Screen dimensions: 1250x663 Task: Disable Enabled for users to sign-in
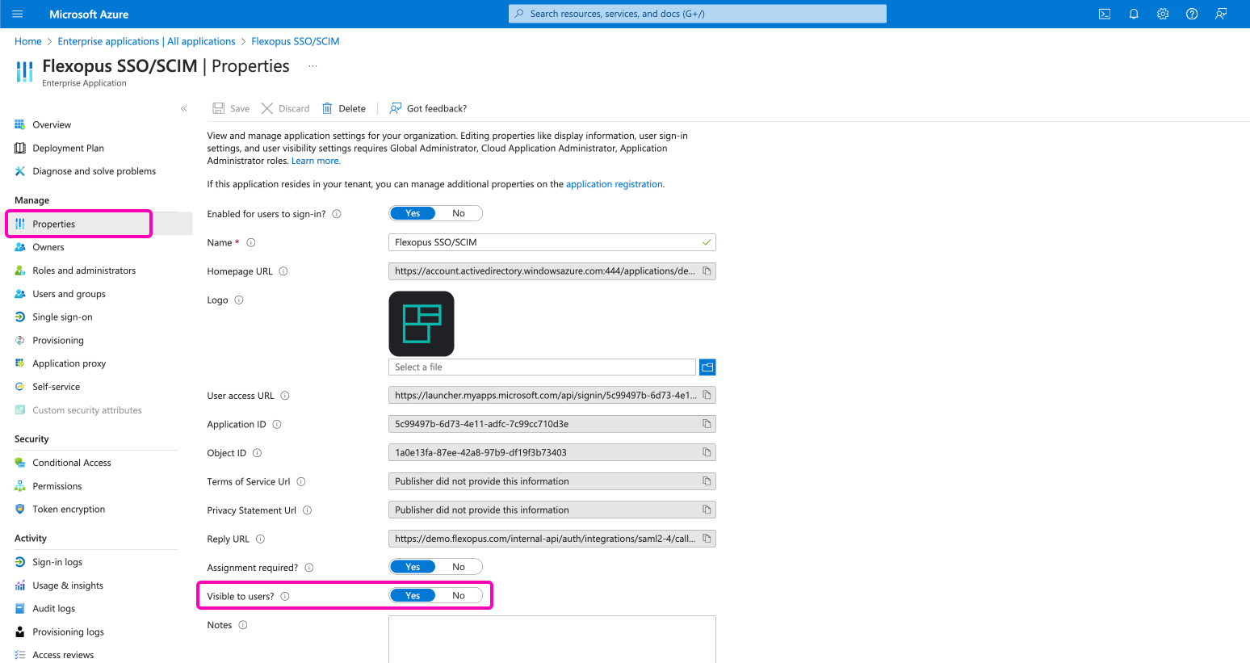tap(459, 213)
